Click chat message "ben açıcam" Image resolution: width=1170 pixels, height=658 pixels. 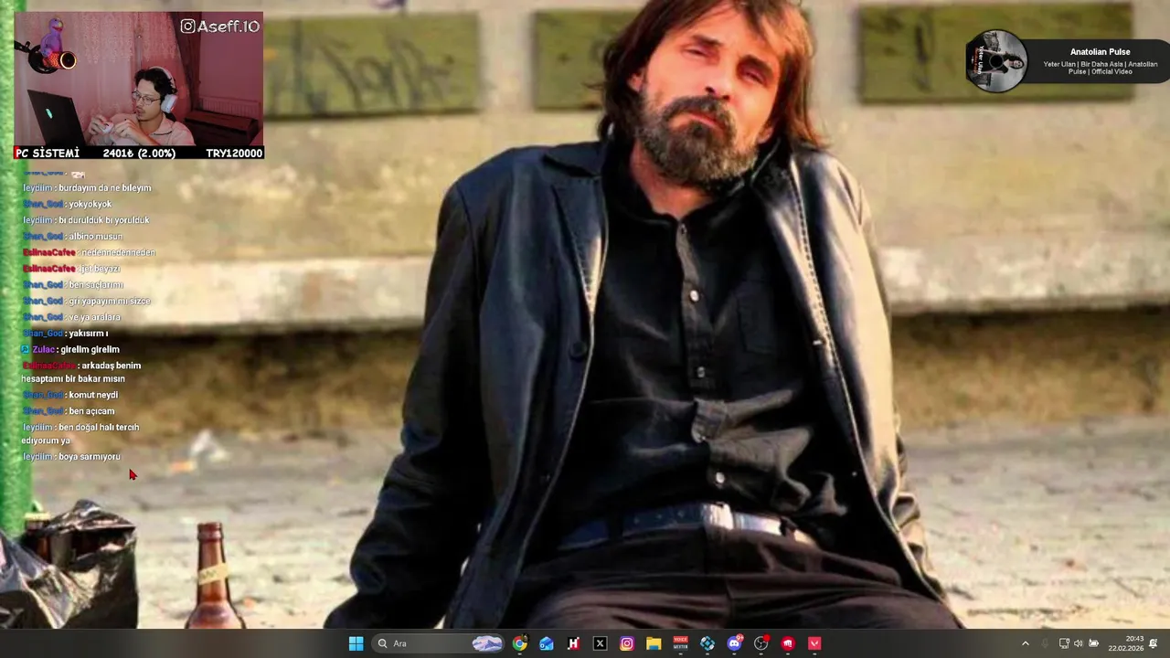[x=92, y=411]
